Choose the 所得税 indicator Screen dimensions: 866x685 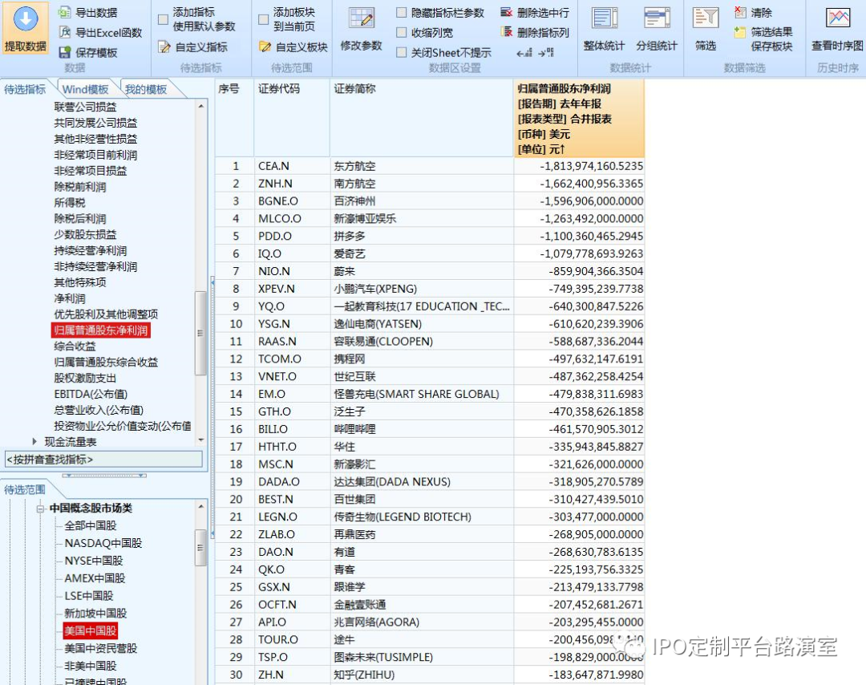tap(70, 203)
